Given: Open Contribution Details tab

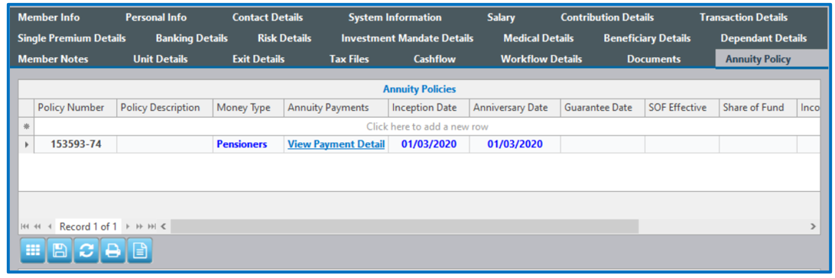Looking at the screenshot, I should (x=607, y=18).
